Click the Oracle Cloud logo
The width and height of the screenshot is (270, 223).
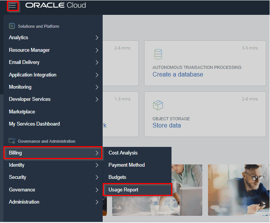pyautogui.click(x=56, y=5)
